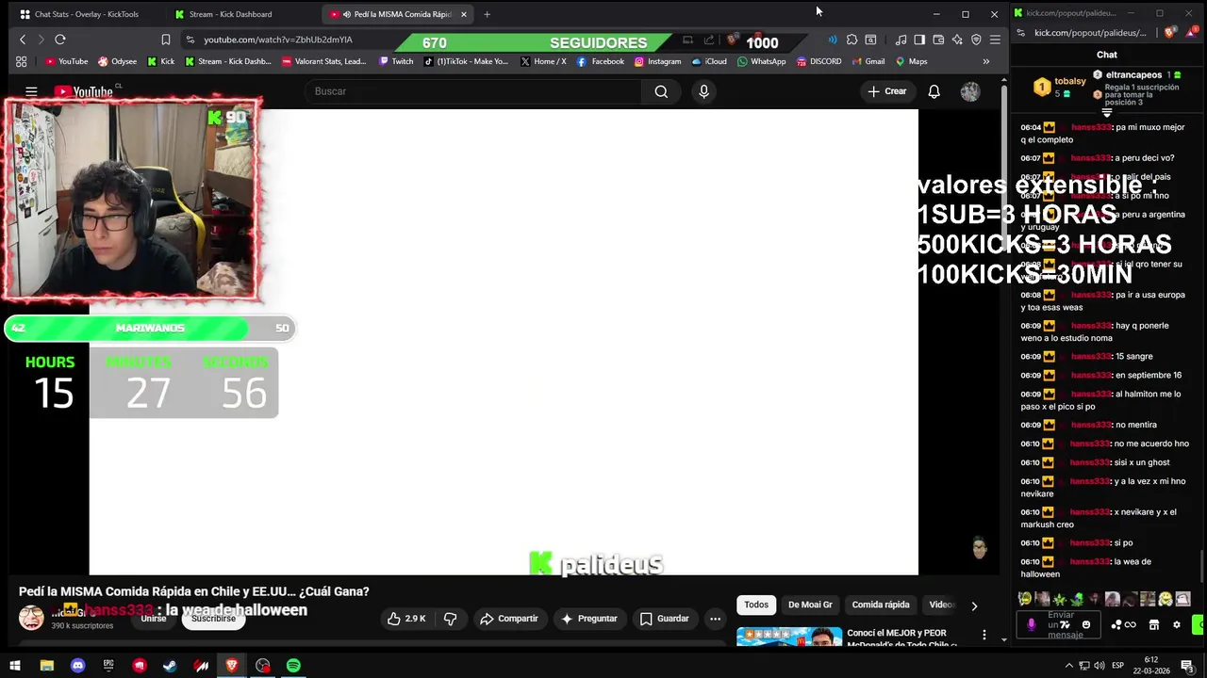Bookmark this page icon
The image size is (1207, 678).
click(166, 40)
